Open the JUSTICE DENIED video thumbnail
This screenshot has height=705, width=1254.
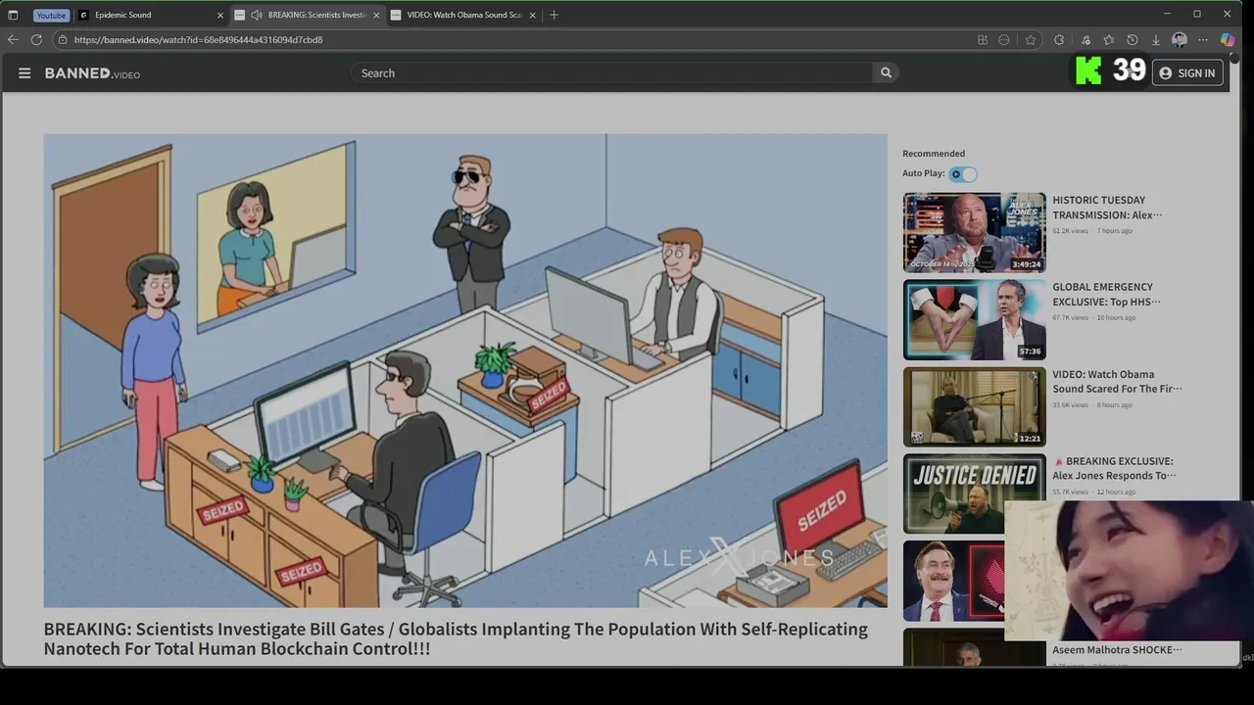click(x=974, y=493)
